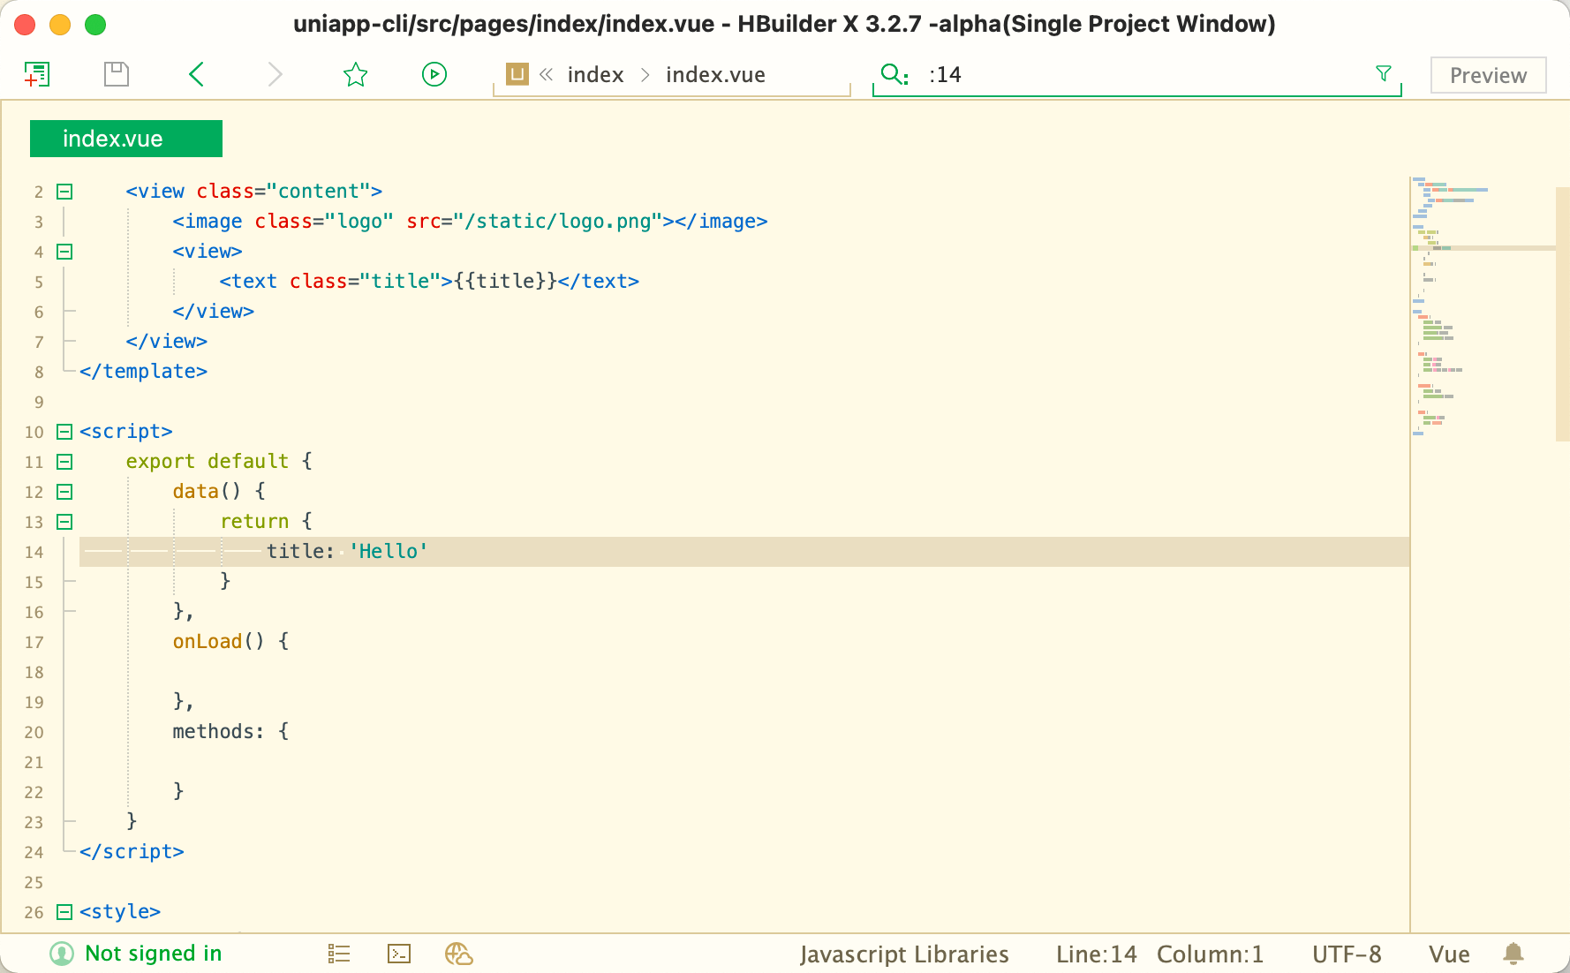Go forward with the right arrow icon
Screen dimensions: 1570x973
[275, 74]
